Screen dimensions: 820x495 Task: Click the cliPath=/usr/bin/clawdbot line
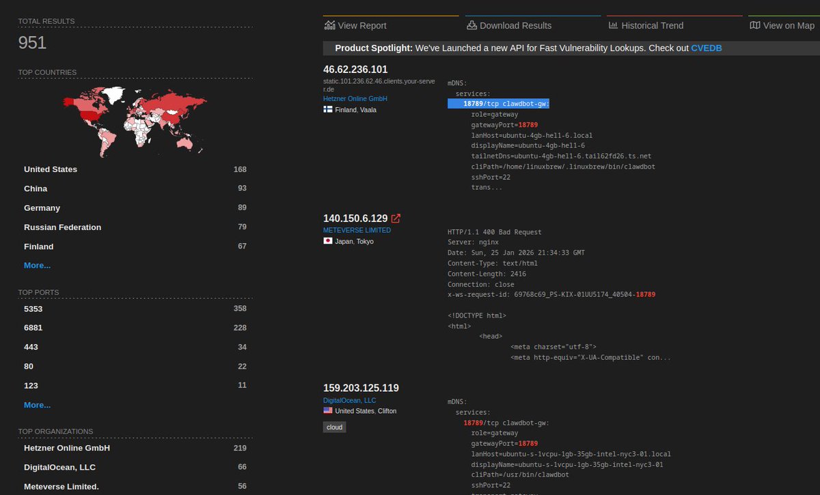[x=520, y=475]
